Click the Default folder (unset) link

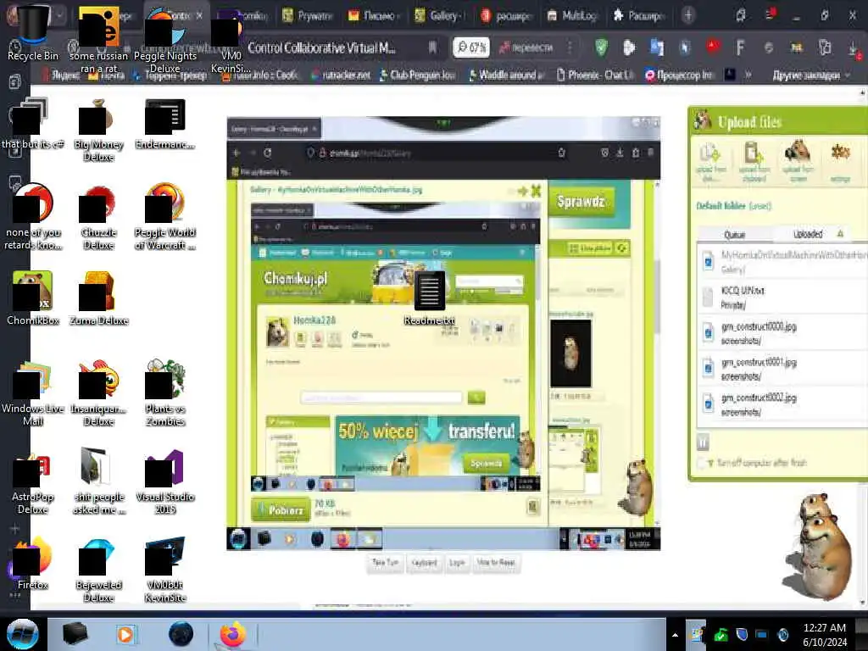coord(733,206)
